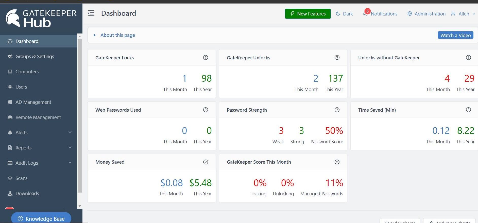This screenshot has width=478, height=223.
Task: Click the sidebar vertical scrollbar
Action: [80, 114]
